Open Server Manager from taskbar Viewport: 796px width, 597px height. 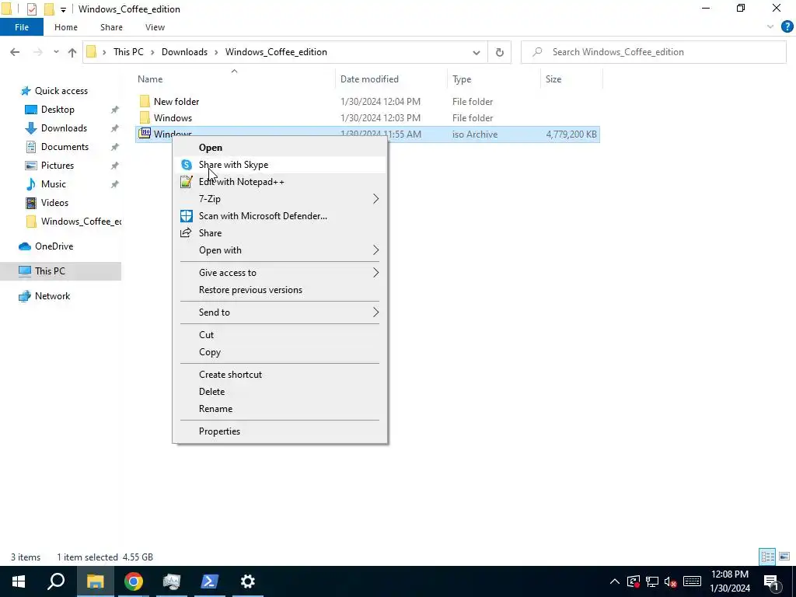coord(172,581)
